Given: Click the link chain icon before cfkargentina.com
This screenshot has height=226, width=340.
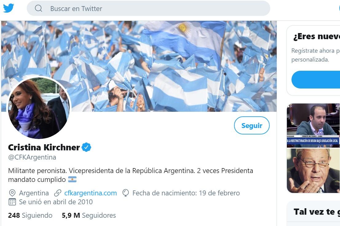Looking at the screenshot, I should (57, 193).
